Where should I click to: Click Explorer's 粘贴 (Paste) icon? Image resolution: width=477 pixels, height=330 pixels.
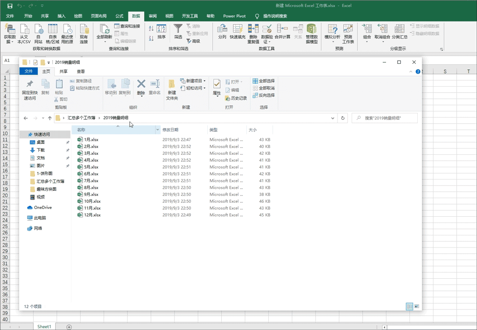coord(59,84)
